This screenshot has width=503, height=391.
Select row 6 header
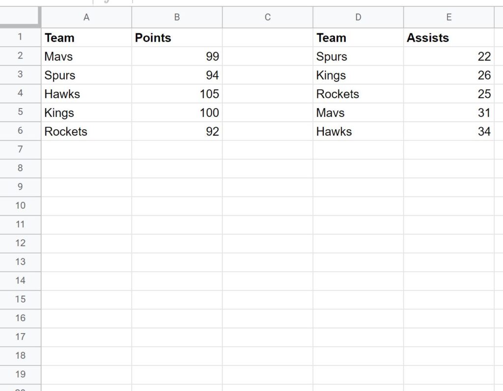20,131
